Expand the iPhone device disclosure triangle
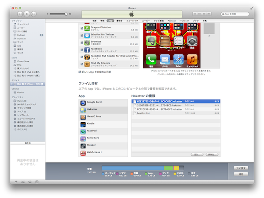The image size is (264, 198). (12, 84)
